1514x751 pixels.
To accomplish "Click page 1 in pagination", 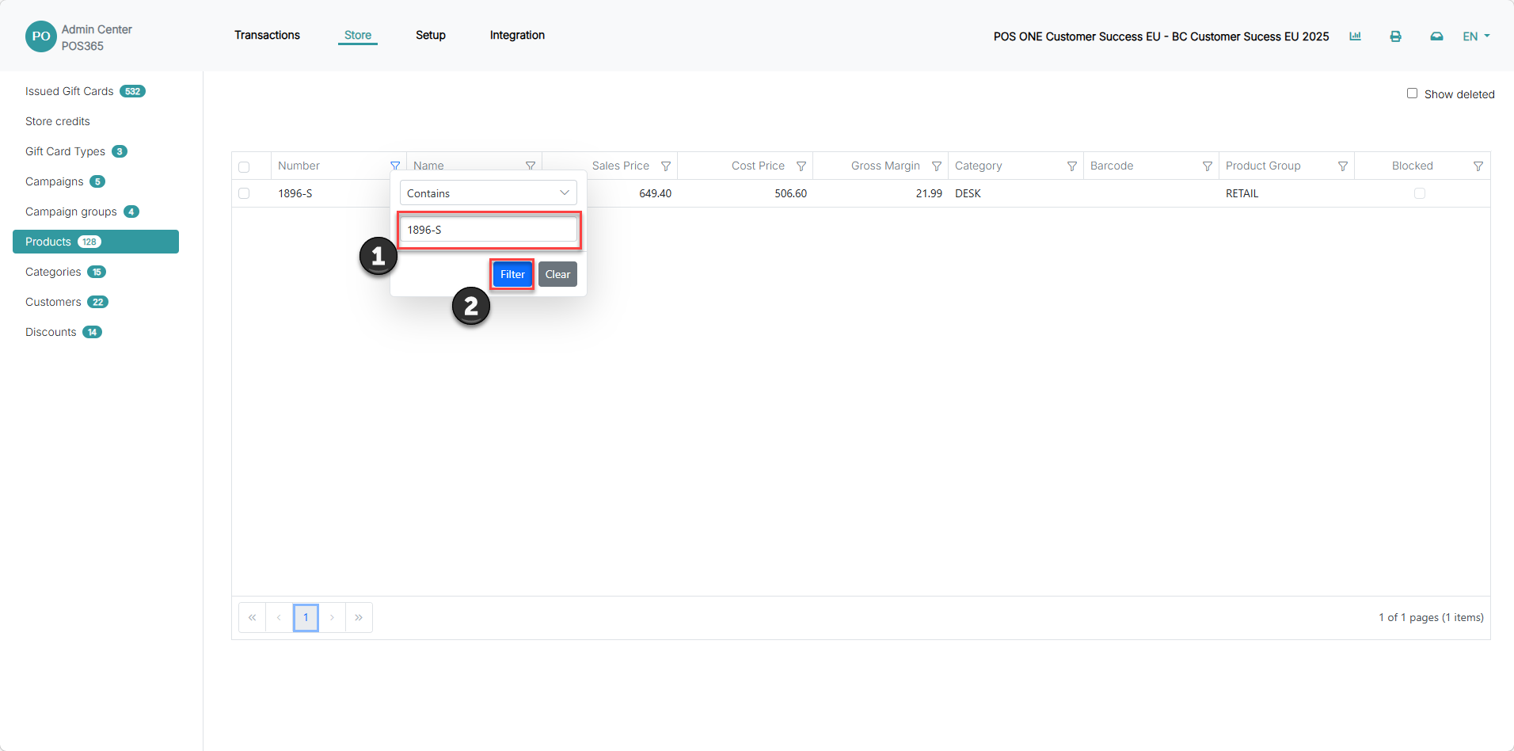I will pos(306,617).
